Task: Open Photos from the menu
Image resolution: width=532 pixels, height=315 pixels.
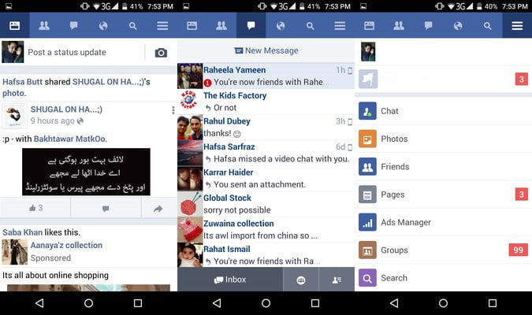Action: pos(443,139)
